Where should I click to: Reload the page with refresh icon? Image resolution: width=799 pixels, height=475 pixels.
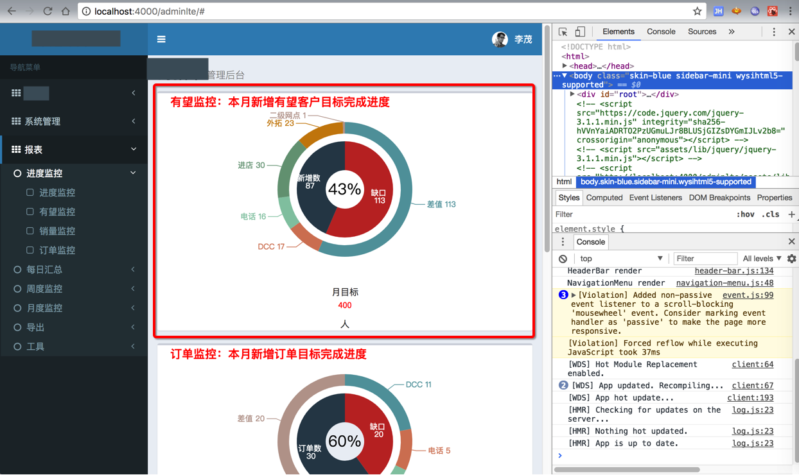coord(48,11)
